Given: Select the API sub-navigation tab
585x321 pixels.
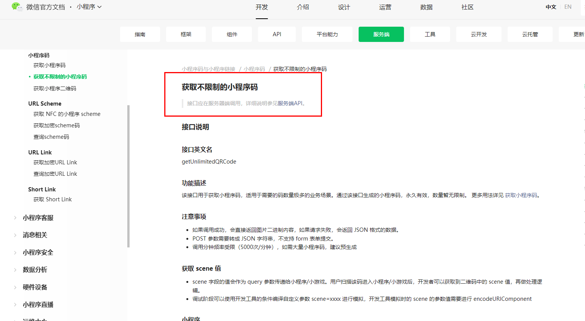Looking at the screenshot, I should [277, 34].
